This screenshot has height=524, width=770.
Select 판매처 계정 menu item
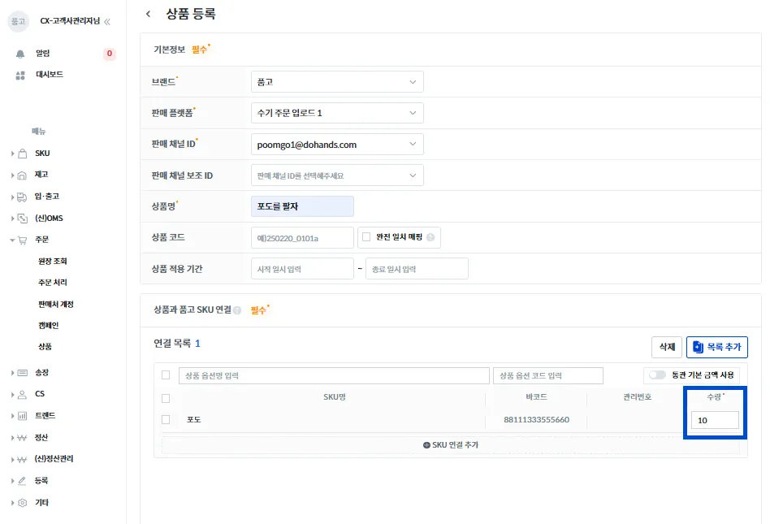[56, 305]
